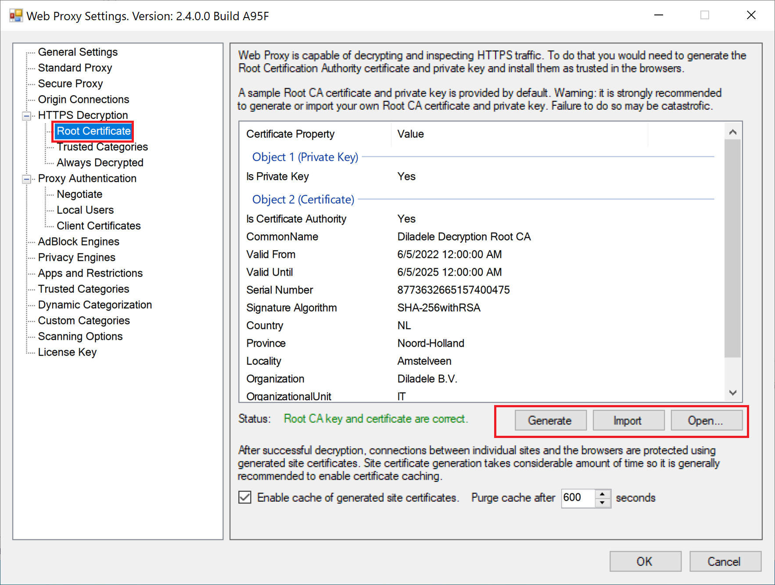Collapse the Proxy Authentication tree node
Image resolution: width=775 pixels, height=585 pixels.
[27, 179]
